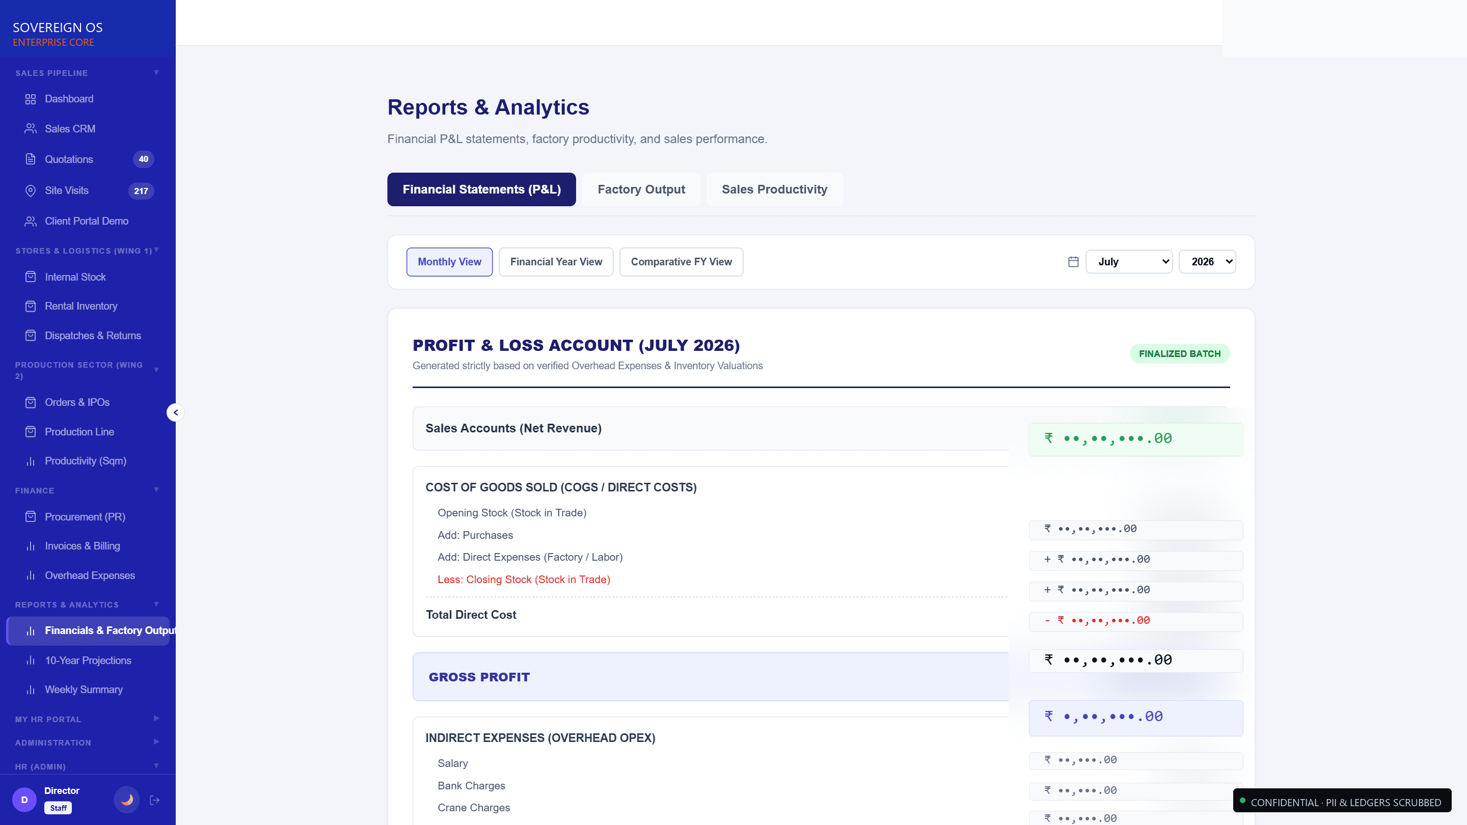Click Productivity (Sqm) chart icon
Viewport: 1467px width, 825px height.
point(31,461)
